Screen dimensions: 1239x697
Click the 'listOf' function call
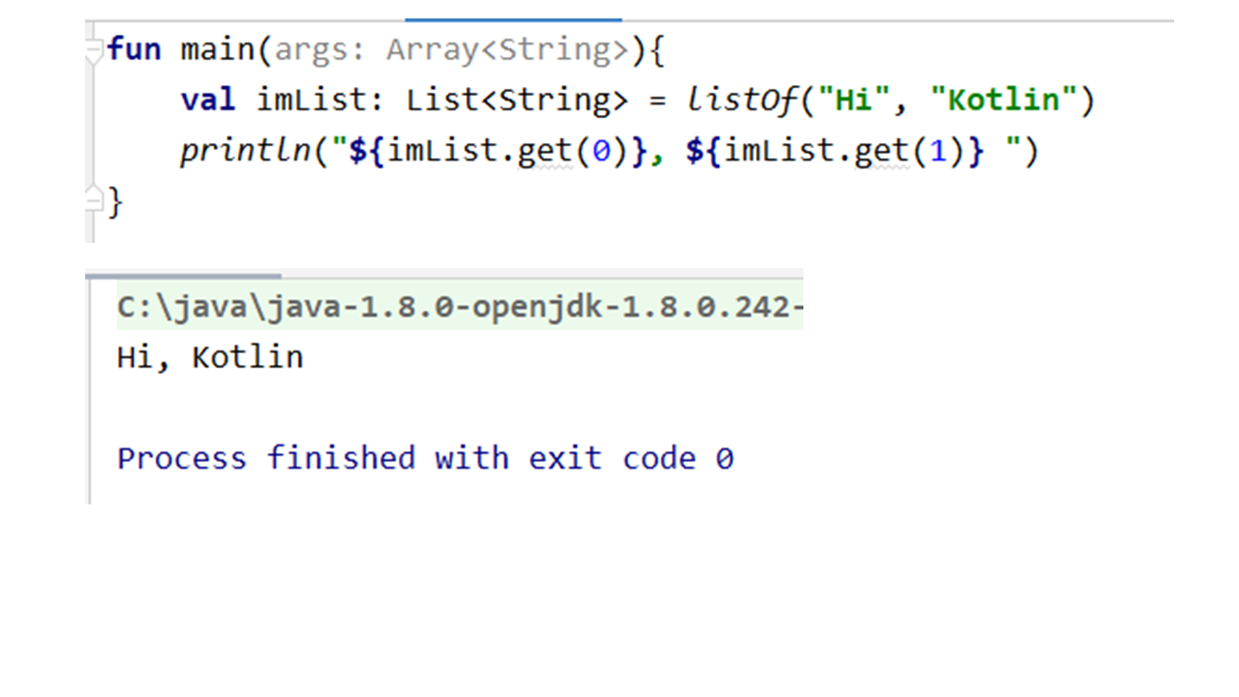(x=741, y=100)
